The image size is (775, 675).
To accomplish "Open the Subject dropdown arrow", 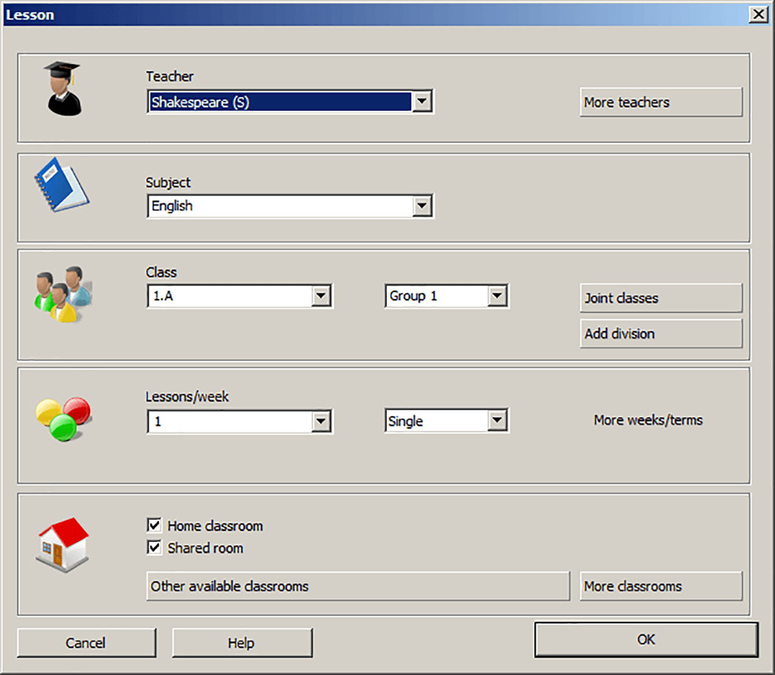I will (x=422, y=206).
